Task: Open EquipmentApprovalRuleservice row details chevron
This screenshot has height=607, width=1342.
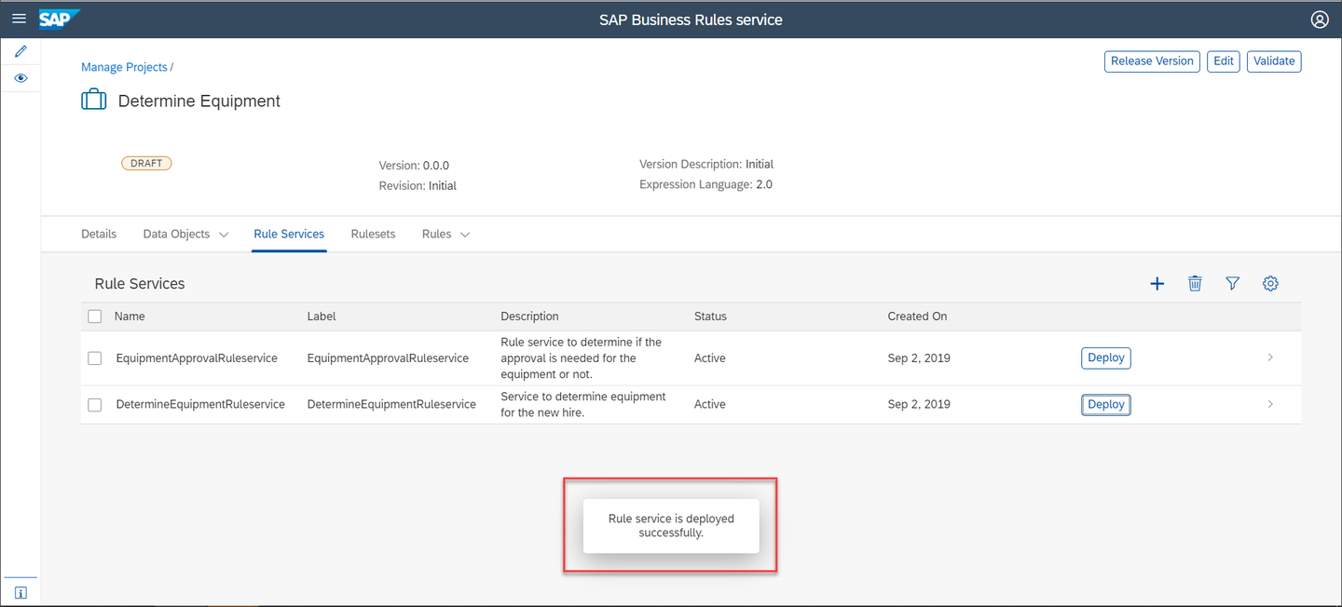Action: tap(1270, 357)
